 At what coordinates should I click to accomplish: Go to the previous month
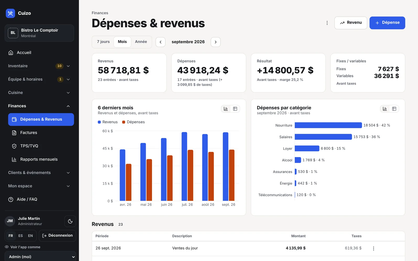[x=160, y=42]
